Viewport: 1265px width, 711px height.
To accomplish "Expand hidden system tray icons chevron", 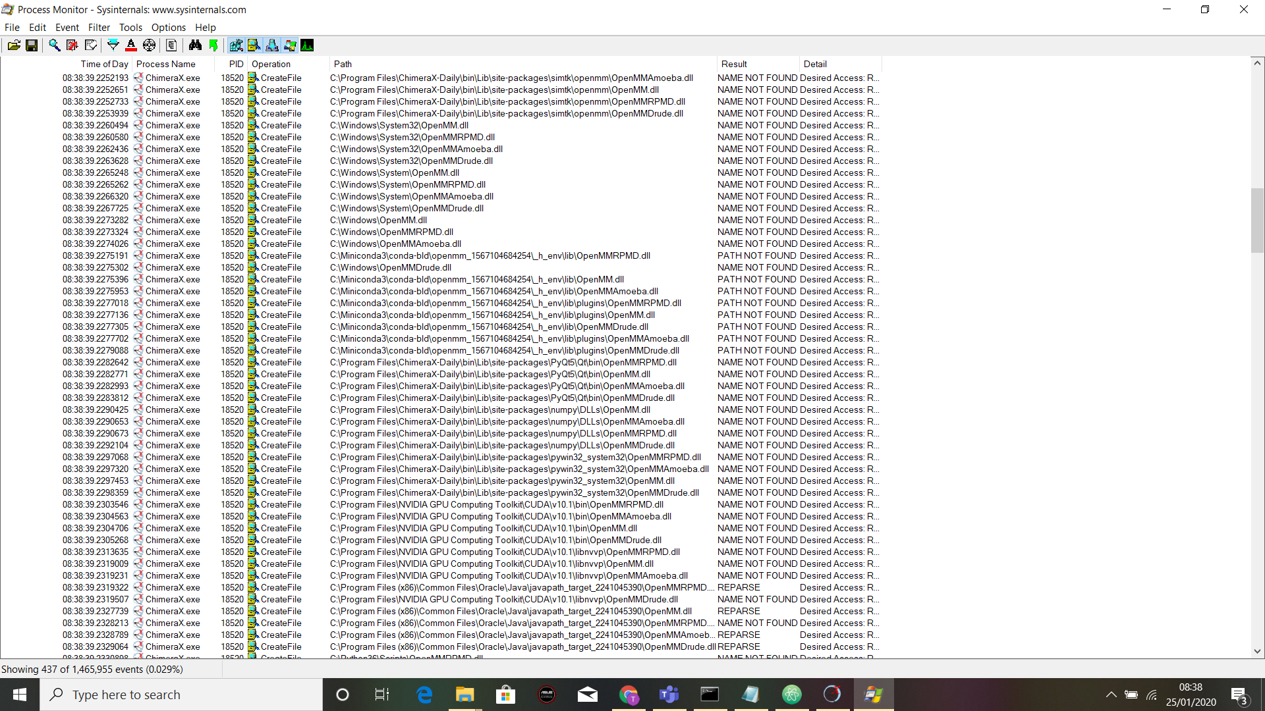I will 1111,695.
